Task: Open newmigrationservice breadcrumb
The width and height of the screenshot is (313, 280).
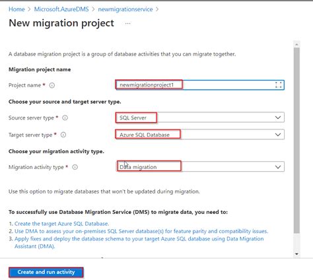Action: coord(125,9)
